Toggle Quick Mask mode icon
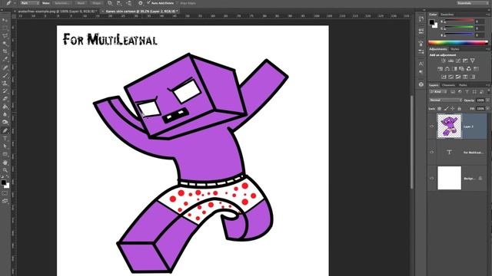 point(5,193)
